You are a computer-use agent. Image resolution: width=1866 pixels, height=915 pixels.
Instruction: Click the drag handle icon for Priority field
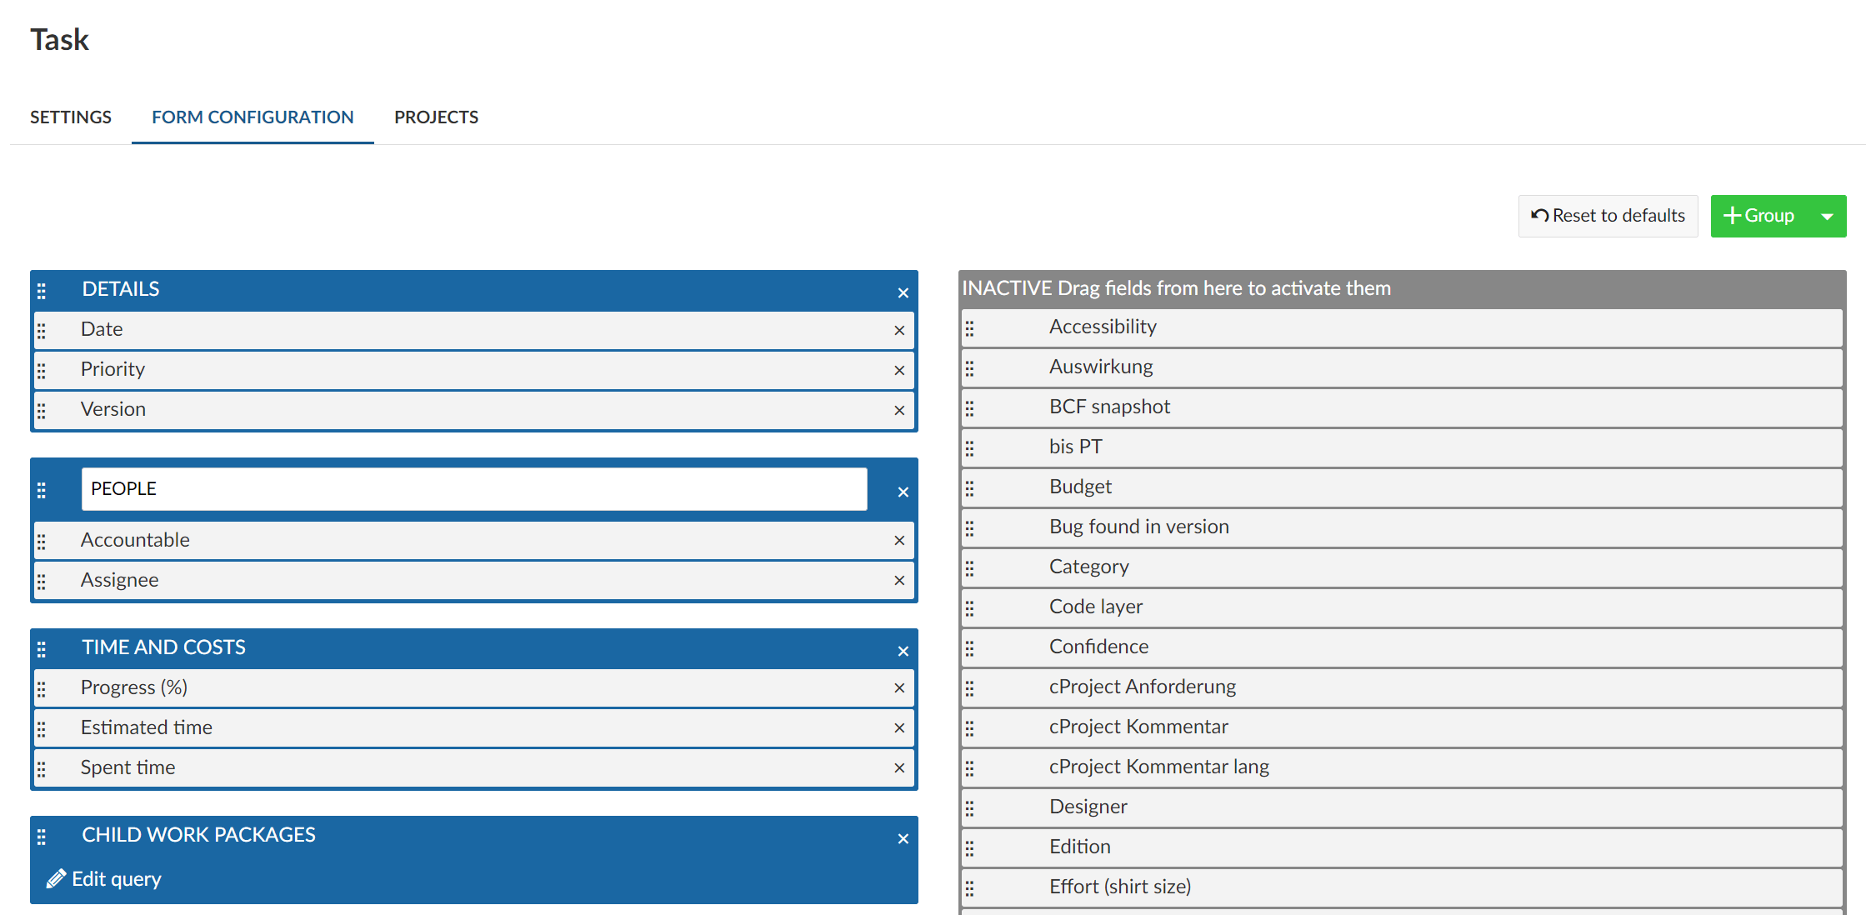coord(42,369)
